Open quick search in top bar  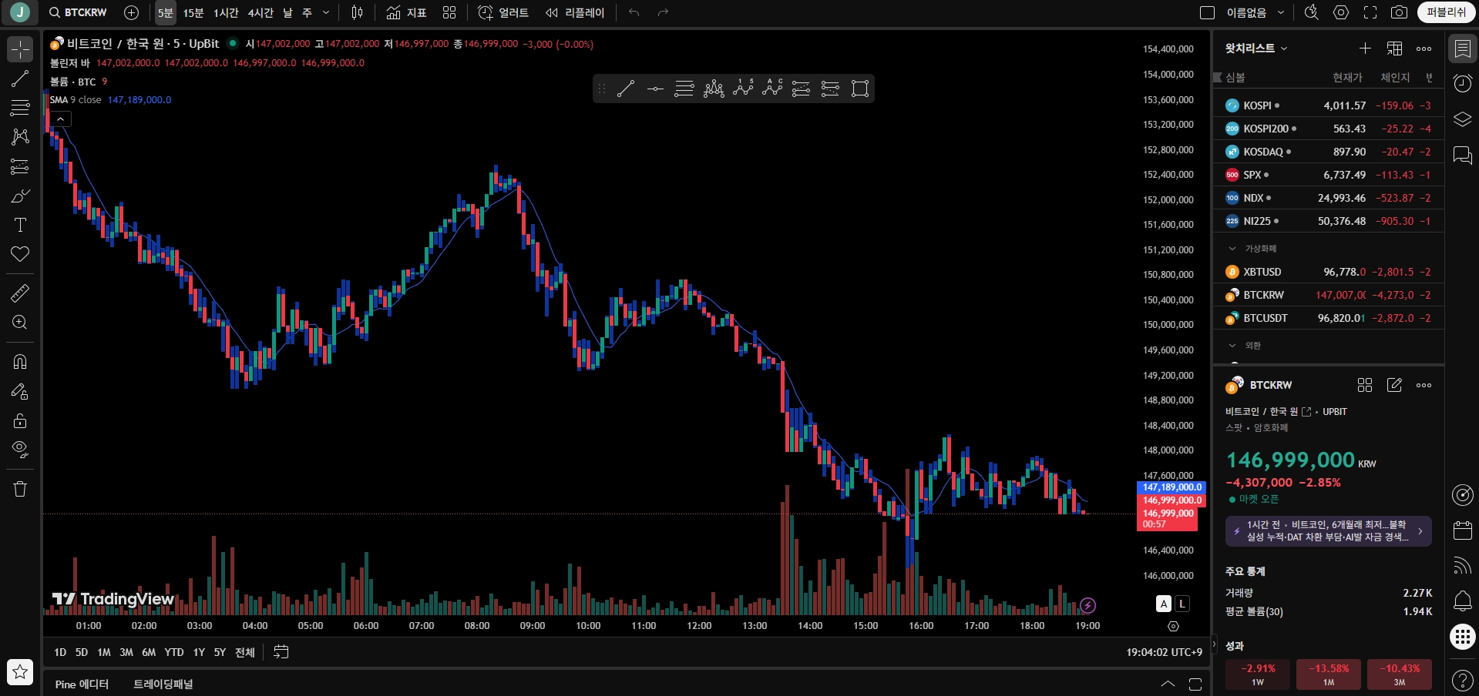point(1311,12)
